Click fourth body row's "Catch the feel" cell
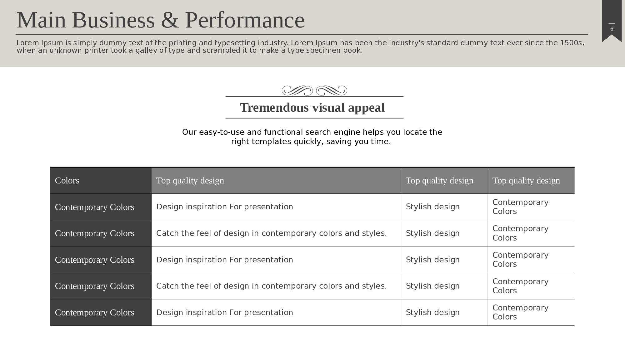This screenshot has height=351, width=625. pyautogui.click(x=276, y=286)
